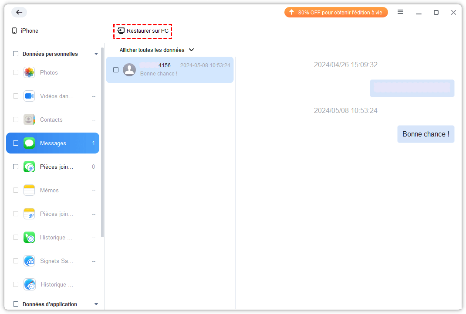The width and height of the screenshot is (466, 314).
Task: Click the Restaurer sur PC button
Action: 143,31
